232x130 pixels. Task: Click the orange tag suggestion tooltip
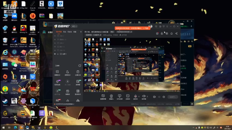[133, 28]
